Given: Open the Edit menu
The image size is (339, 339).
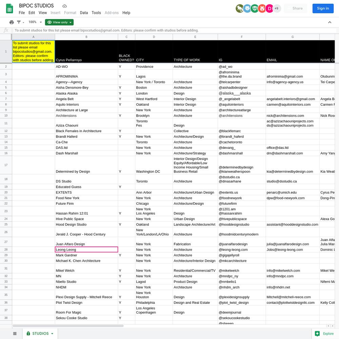Looking at the screenshot, I should point(32,13).
